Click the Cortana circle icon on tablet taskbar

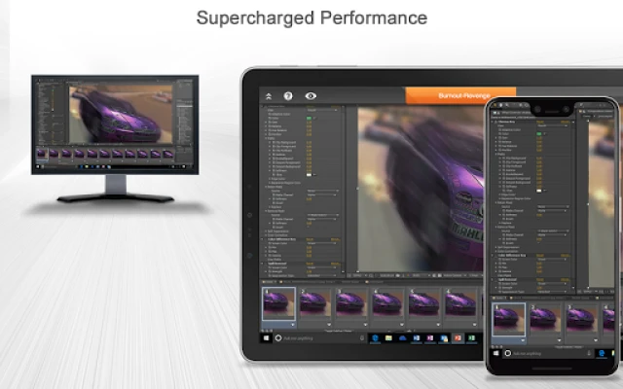click(279, 336)
